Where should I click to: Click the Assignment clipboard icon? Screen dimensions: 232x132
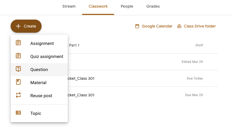(x=18, y=43)
